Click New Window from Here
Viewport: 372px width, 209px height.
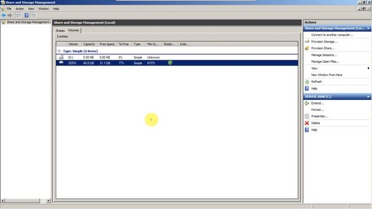pos(327,75)
